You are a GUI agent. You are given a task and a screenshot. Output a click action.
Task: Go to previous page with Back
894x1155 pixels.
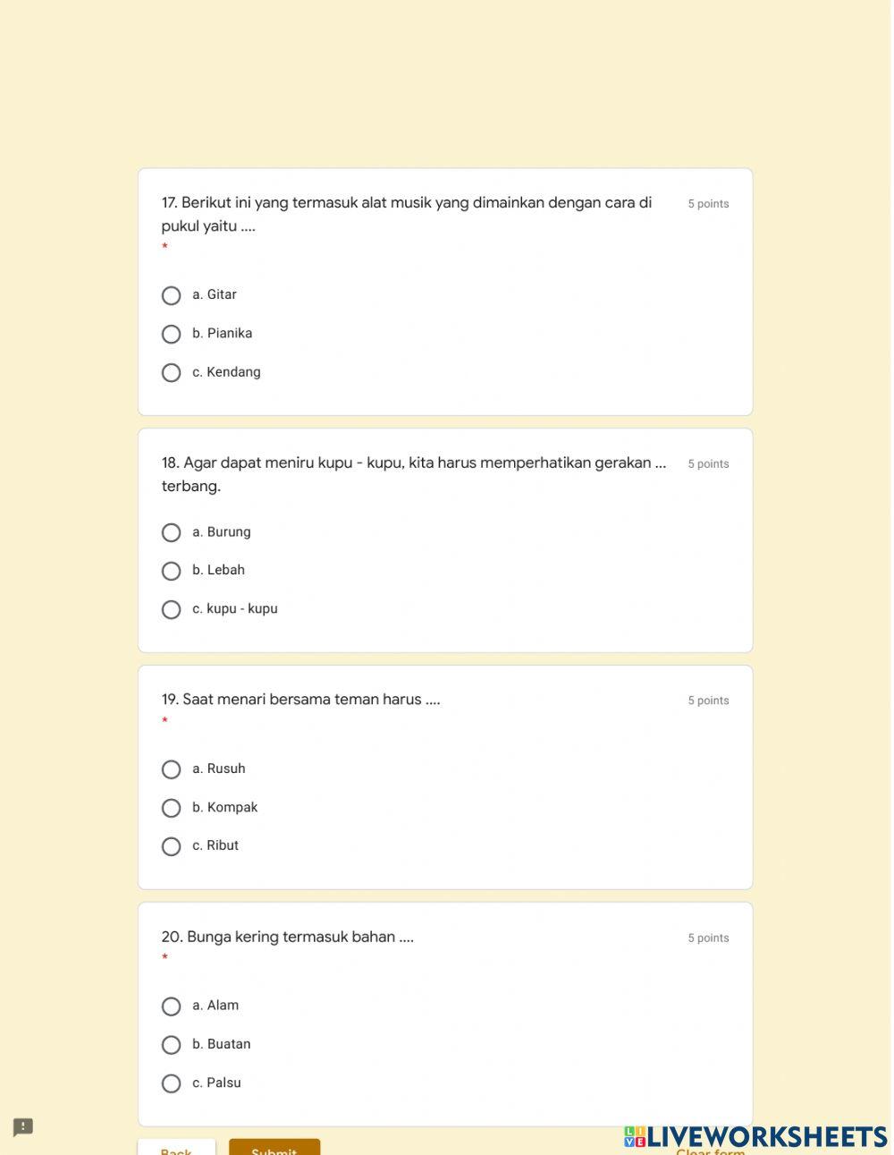tap(176, 1149)
